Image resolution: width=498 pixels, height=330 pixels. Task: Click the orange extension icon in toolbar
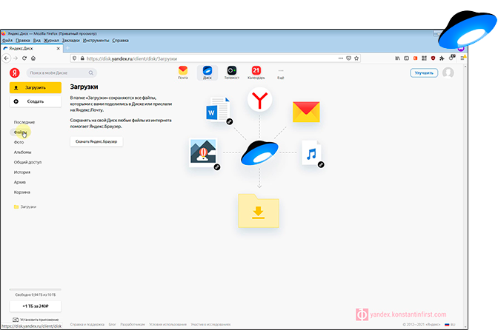[415, 58]
